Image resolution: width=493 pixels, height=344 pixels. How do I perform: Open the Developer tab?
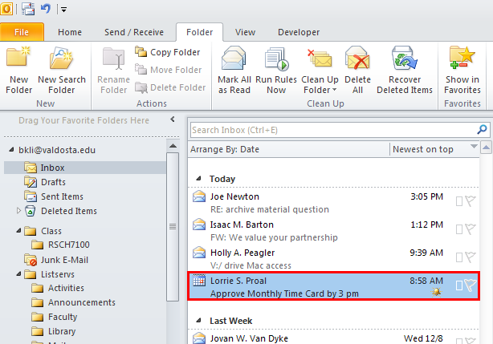[299, 32]
